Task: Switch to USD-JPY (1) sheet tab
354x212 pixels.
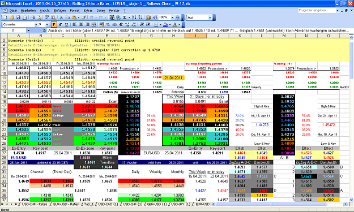Action: coord(181,204)
